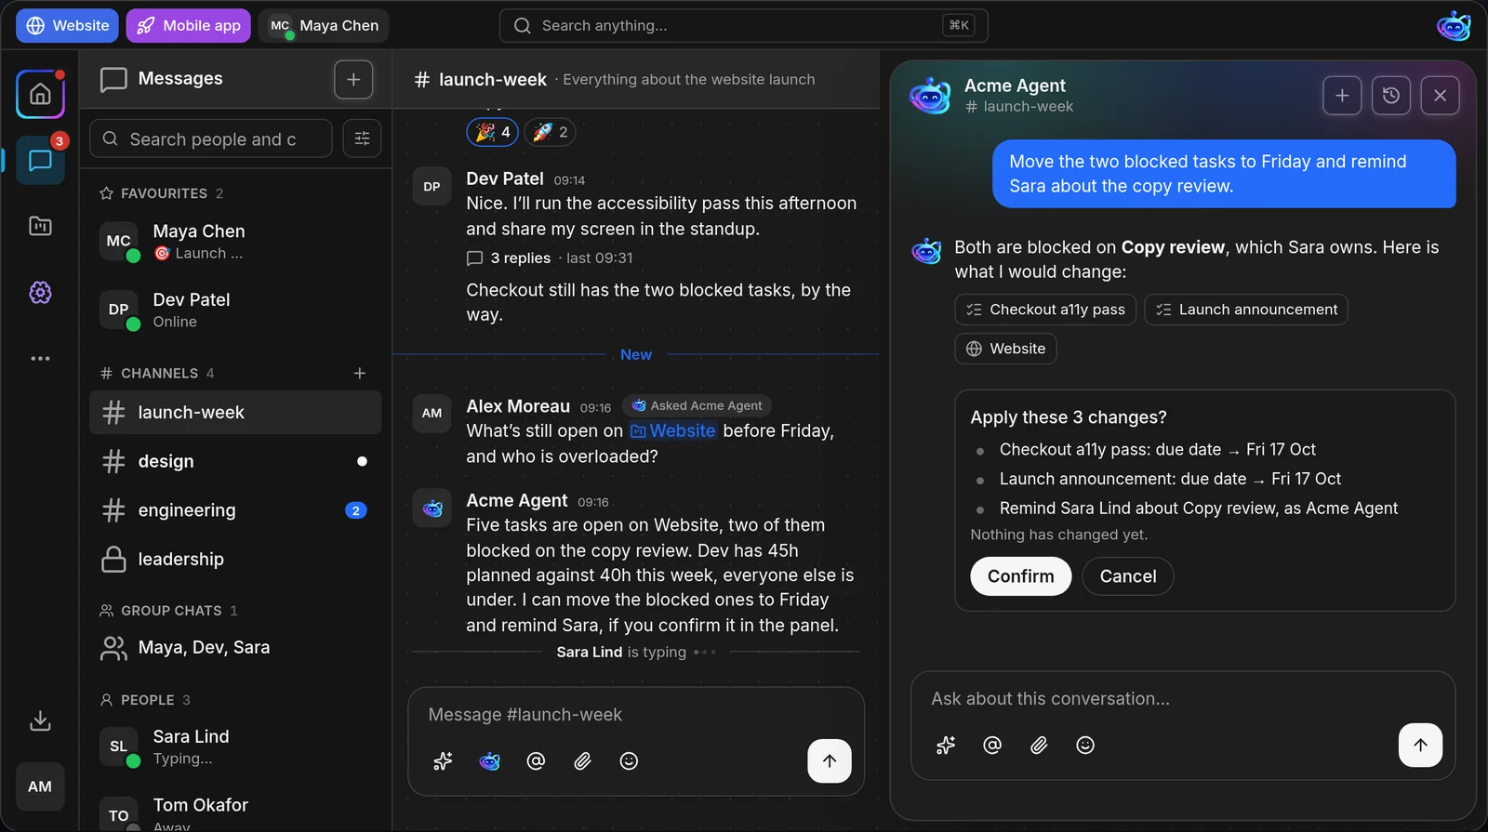The width and height of the screenshot is (1488, 832).
Task: Click the attach paperclip in the agent composer
Action: pyautogui.click(x=1039, y=745)
